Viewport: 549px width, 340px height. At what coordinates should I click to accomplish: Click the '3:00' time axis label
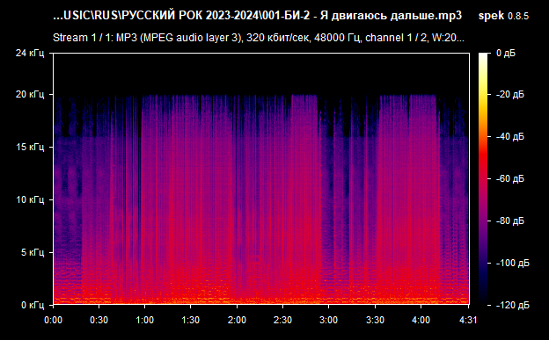pos(329,320)
